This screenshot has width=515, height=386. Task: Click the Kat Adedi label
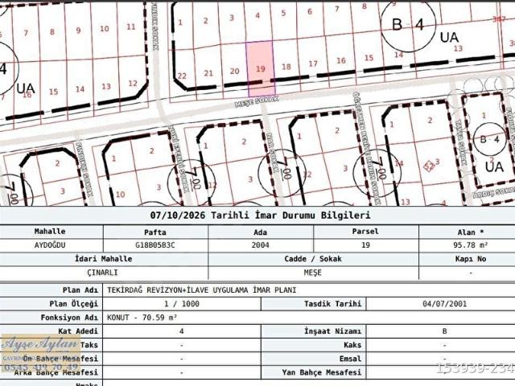pos(78,331)
